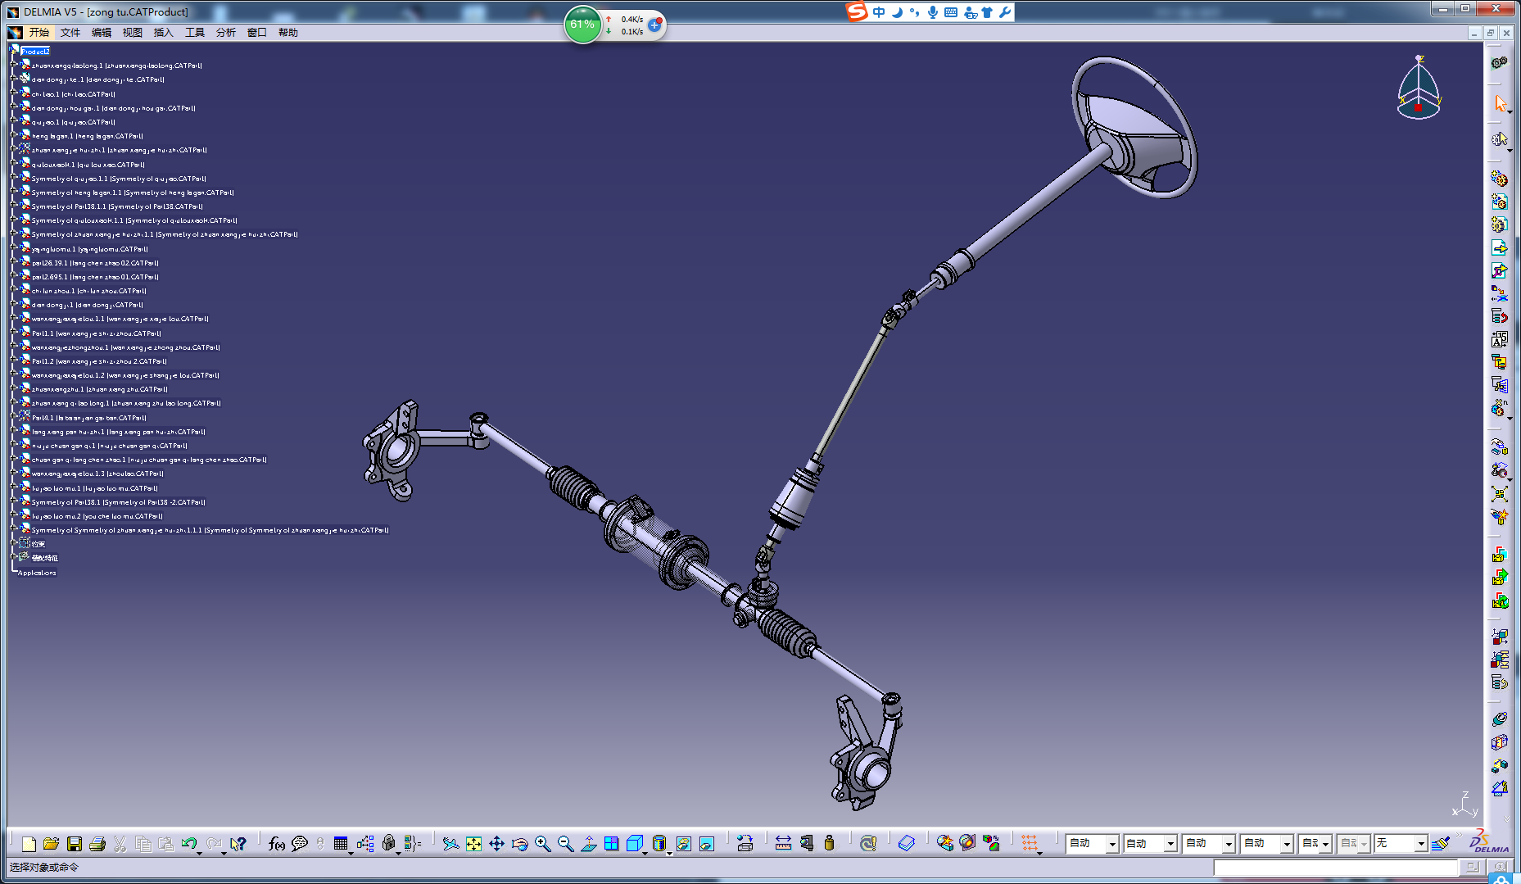Viewport: 1521px width, 884px height.
Task: Select the Rotate view tool
Action: click(519, 843)
